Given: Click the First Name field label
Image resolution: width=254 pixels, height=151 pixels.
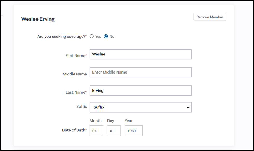Looking at the screenshot, I should (76, 56).
